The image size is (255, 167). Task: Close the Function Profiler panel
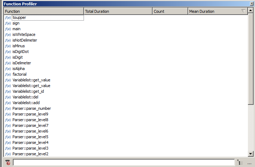click(251, 4)
